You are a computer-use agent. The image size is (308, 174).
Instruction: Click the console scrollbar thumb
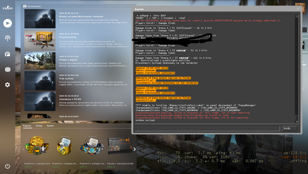coord(297,118)
